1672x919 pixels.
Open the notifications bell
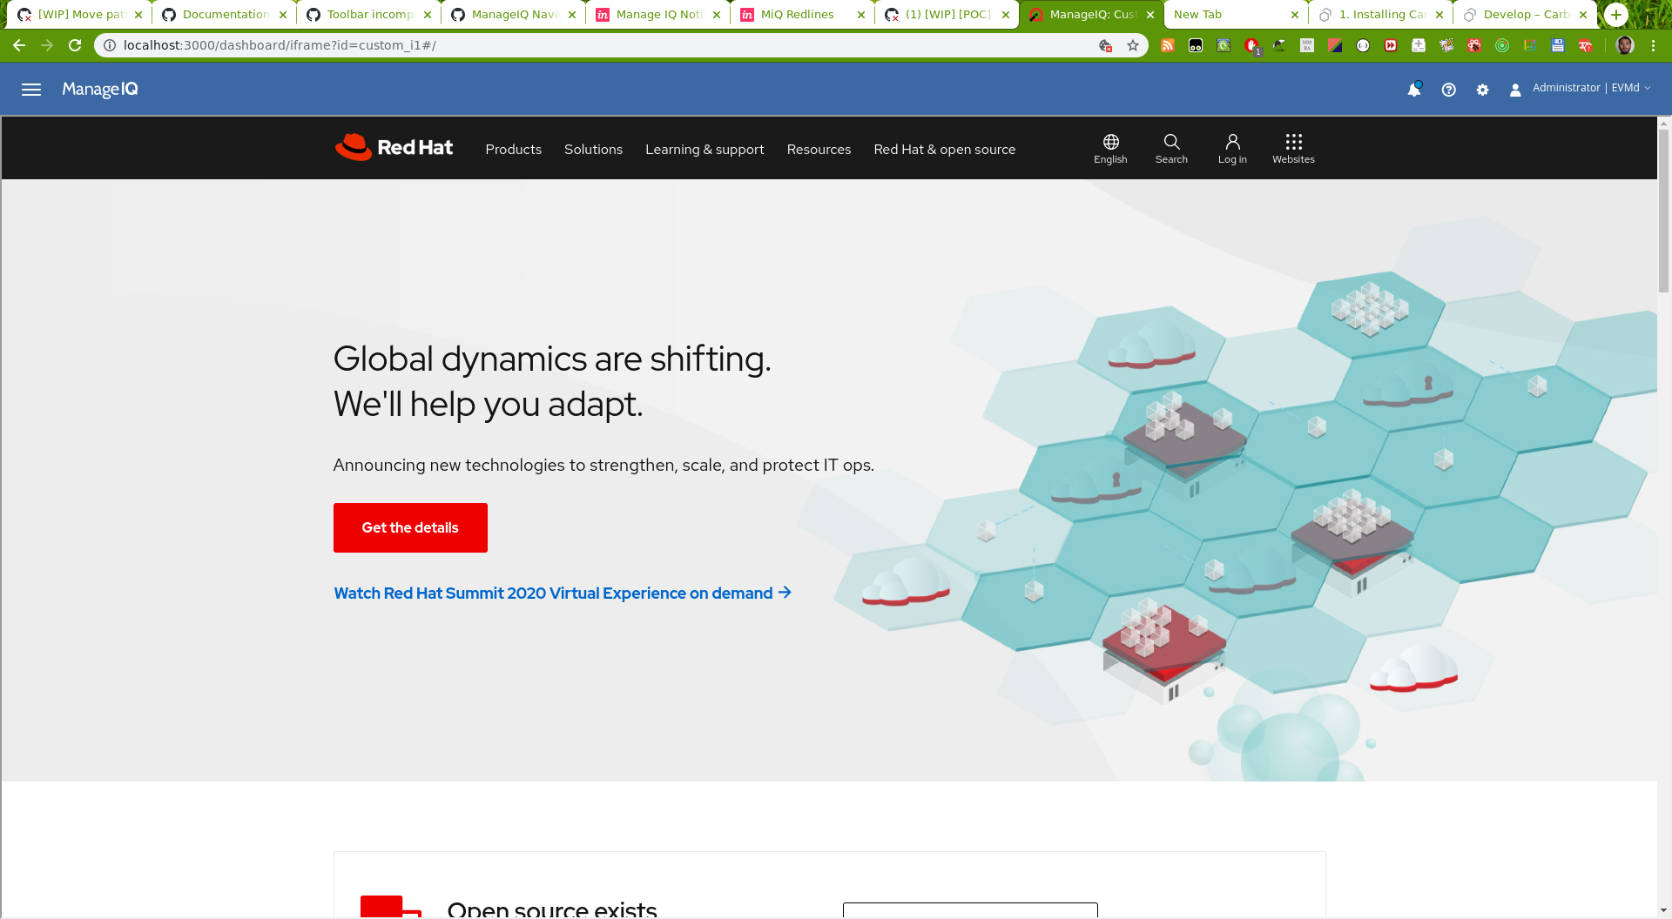(1414, 90)
